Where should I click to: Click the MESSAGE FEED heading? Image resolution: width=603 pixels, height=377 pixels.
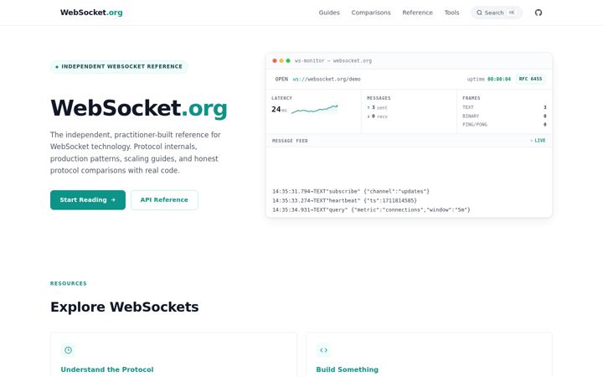[290, 141]
